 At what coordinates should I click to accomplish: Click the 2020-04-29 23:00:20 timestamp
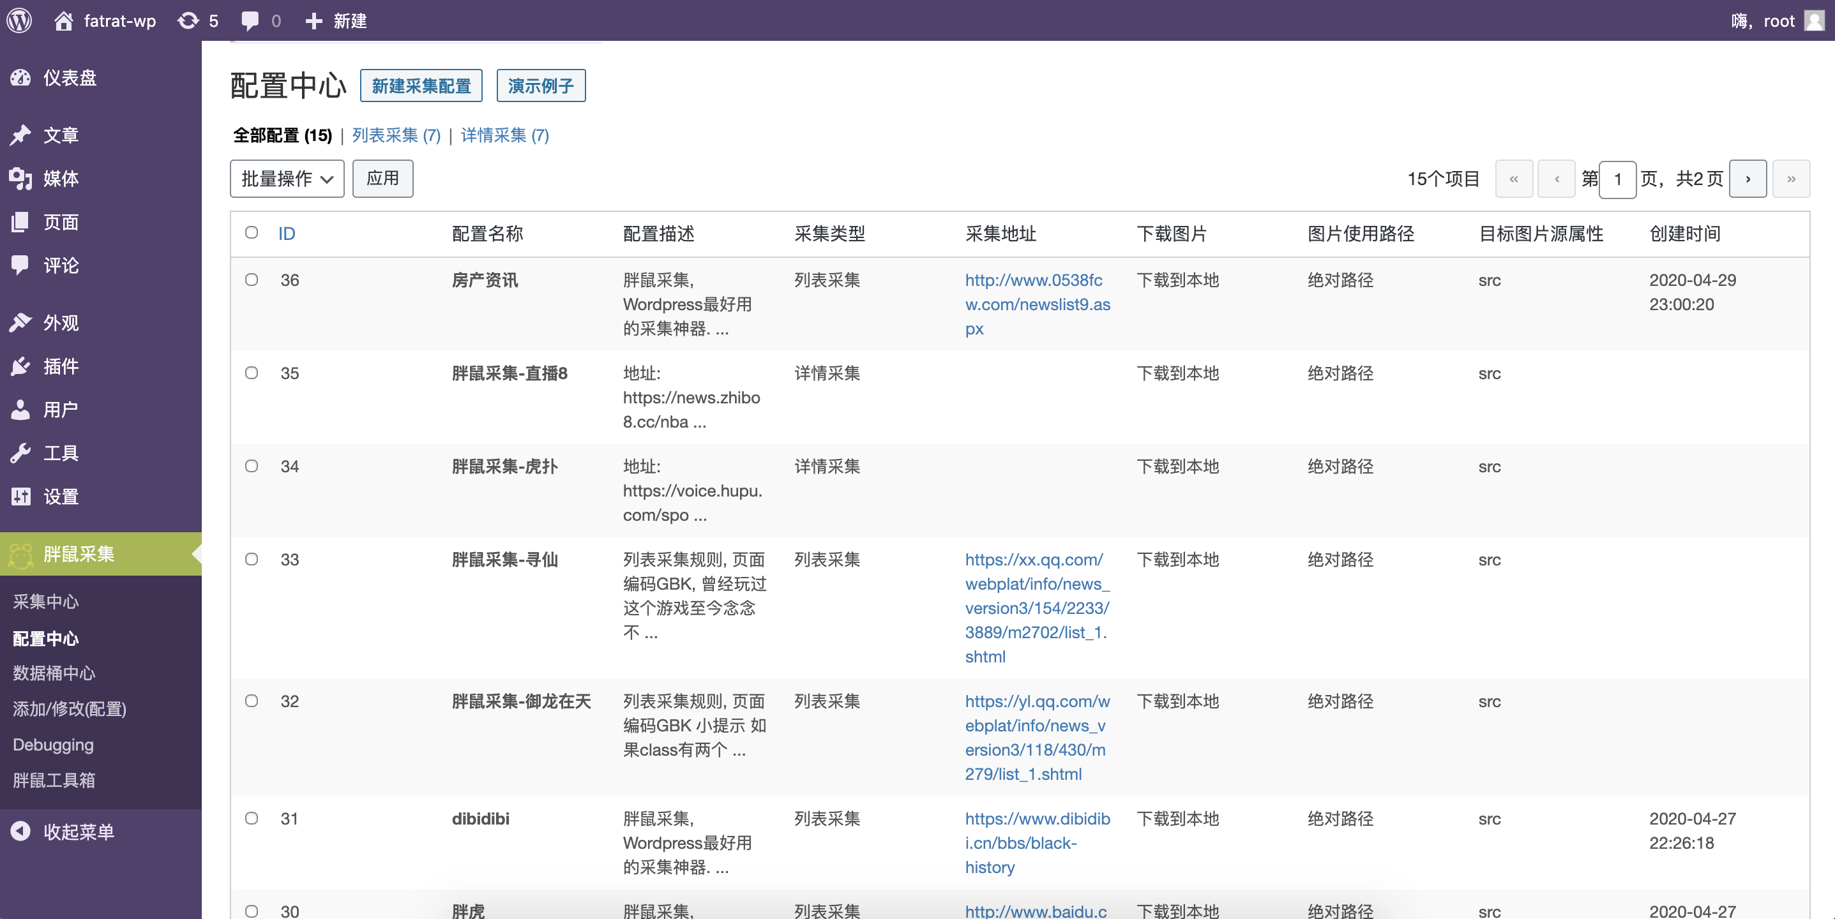click(x=1693, y=292)
